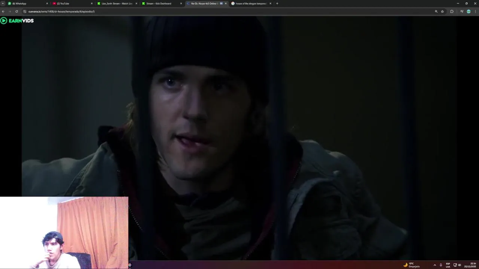Open a new browser tab

277,3
